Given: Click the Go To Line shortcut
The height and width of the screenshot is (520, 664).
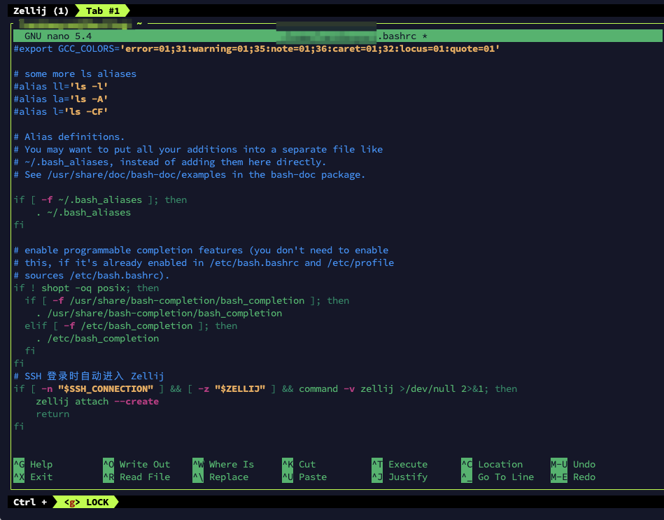Looking at the screenshot, I should [497, 477].
